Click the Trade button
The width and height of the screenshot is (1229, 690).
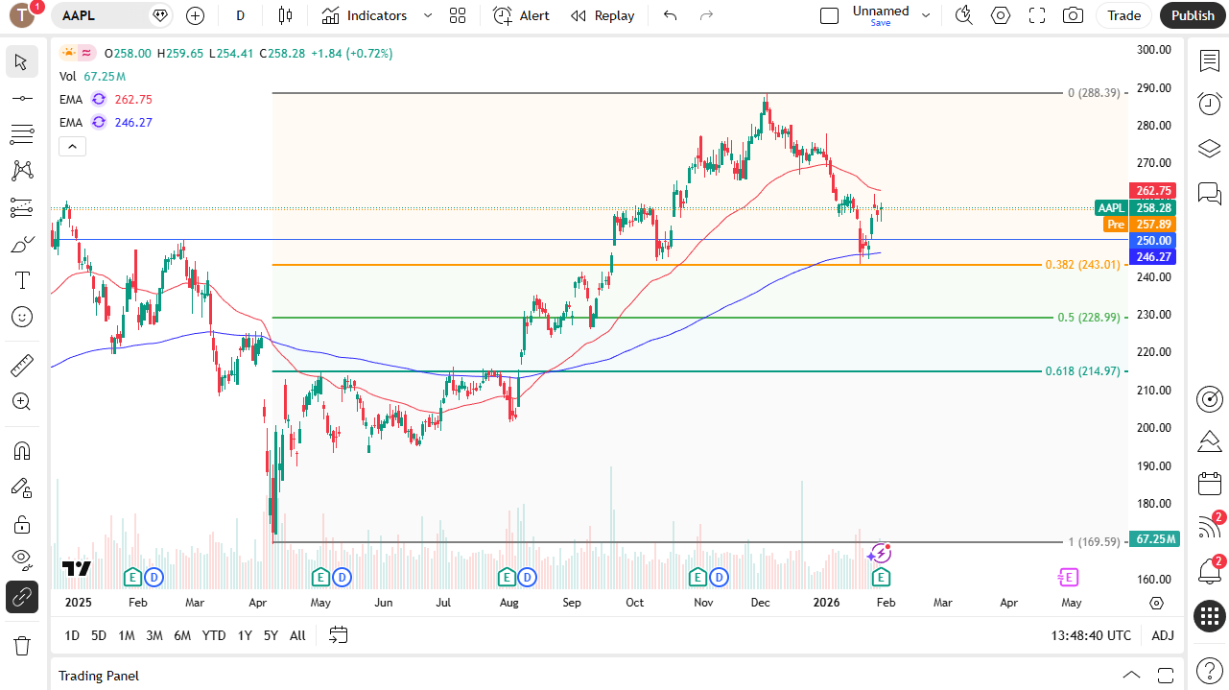[x=1123, y=15]
